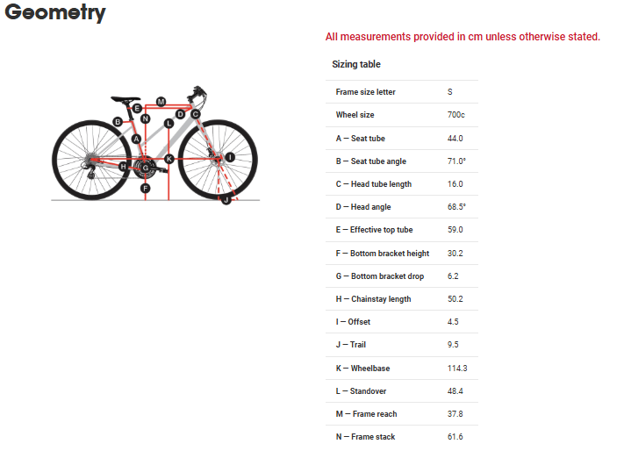Click the N frame stack marker
This screenshot has width=624, height=451.
point(146,118)
